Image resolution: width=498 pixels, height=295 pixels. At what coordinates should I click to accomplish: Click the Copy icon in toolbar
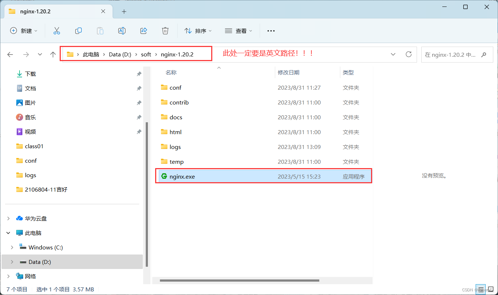point(78,31)
